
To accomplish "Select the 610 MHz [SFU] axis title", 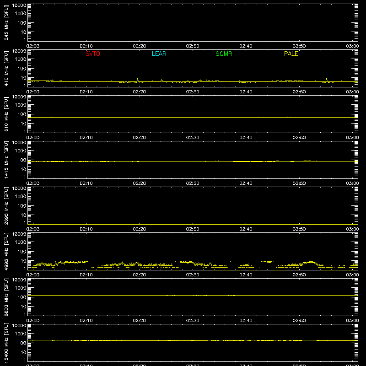I will 6,114.
